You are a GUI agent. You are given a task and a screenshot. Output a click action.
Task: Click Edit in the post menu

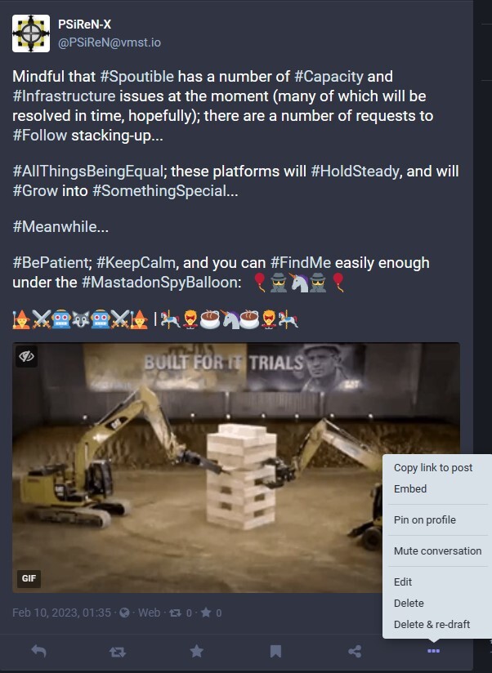[x=403, y=582]
